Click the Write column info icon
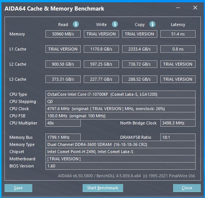Screen dimensions: 205x198 pos(115,24)
